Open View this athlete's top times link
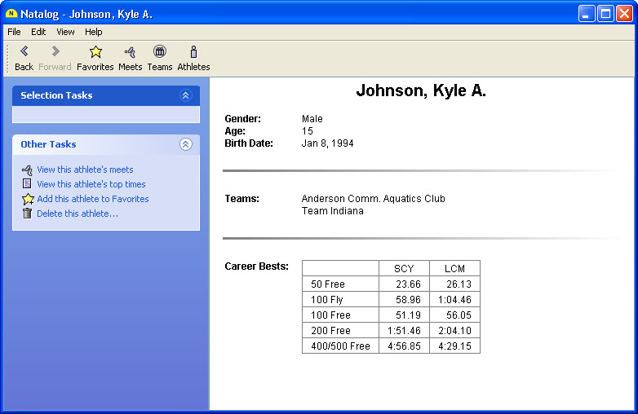 pos(91,184)
